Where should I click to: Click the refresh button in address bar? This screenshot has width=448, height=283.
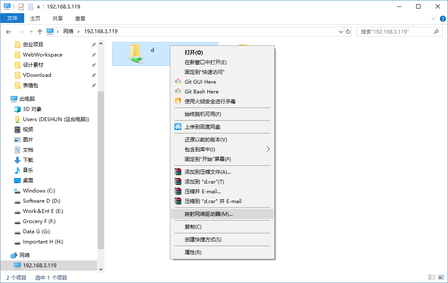[348, 31]
